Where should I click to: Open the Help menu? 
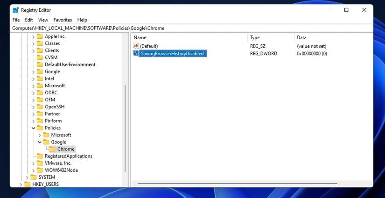tap(82, 20)
